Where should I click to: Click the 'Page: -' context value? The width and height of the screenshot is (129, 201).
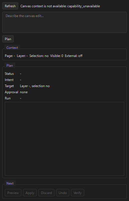pos(10,56)
